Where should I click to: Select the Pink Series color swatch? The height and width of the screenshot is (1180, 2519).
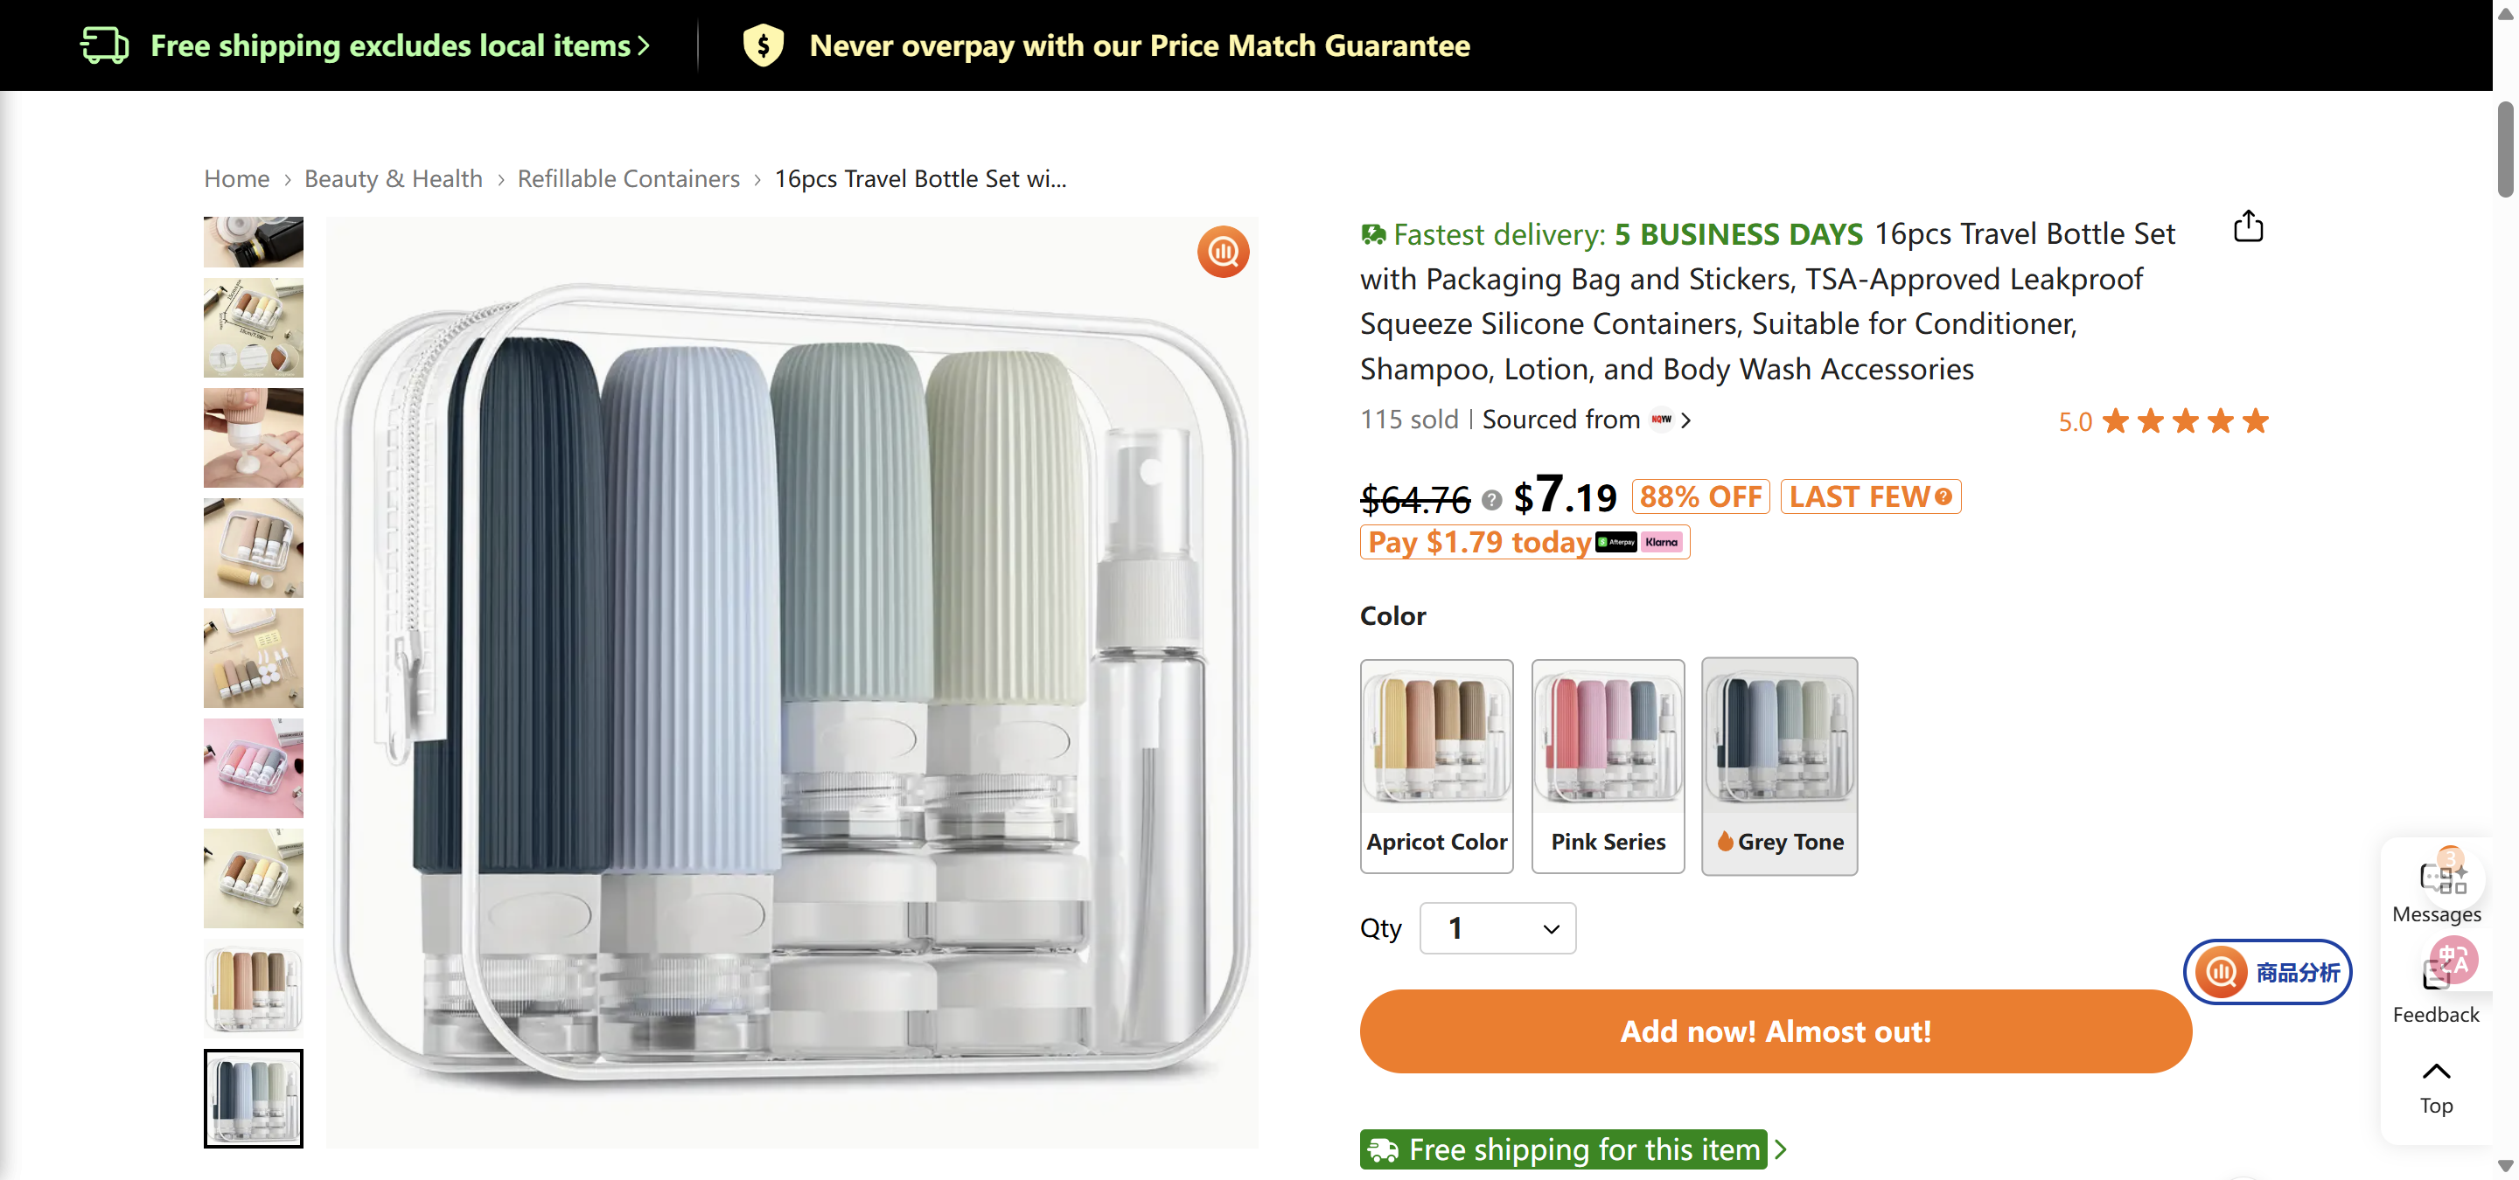tap(1607, 767)
